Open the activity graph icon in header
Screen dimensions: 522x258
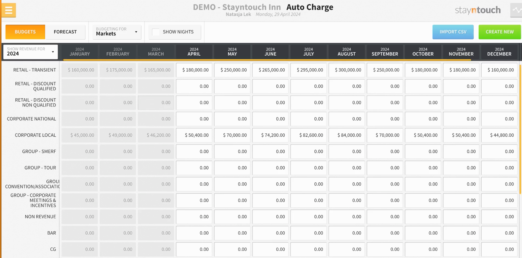(x=516, y=10)
